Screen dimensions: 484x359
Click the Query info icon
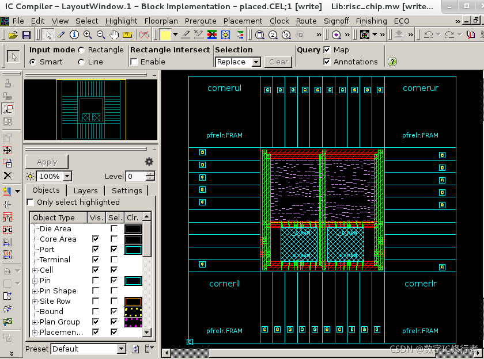pyautogui.click(x=74, y=35)
